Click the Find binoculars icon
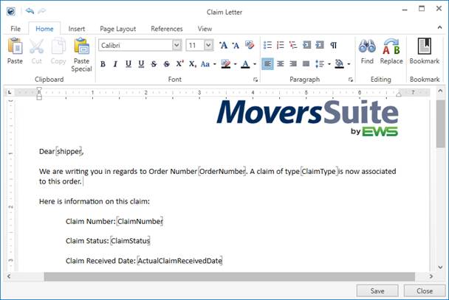 (x=367, y=50)
